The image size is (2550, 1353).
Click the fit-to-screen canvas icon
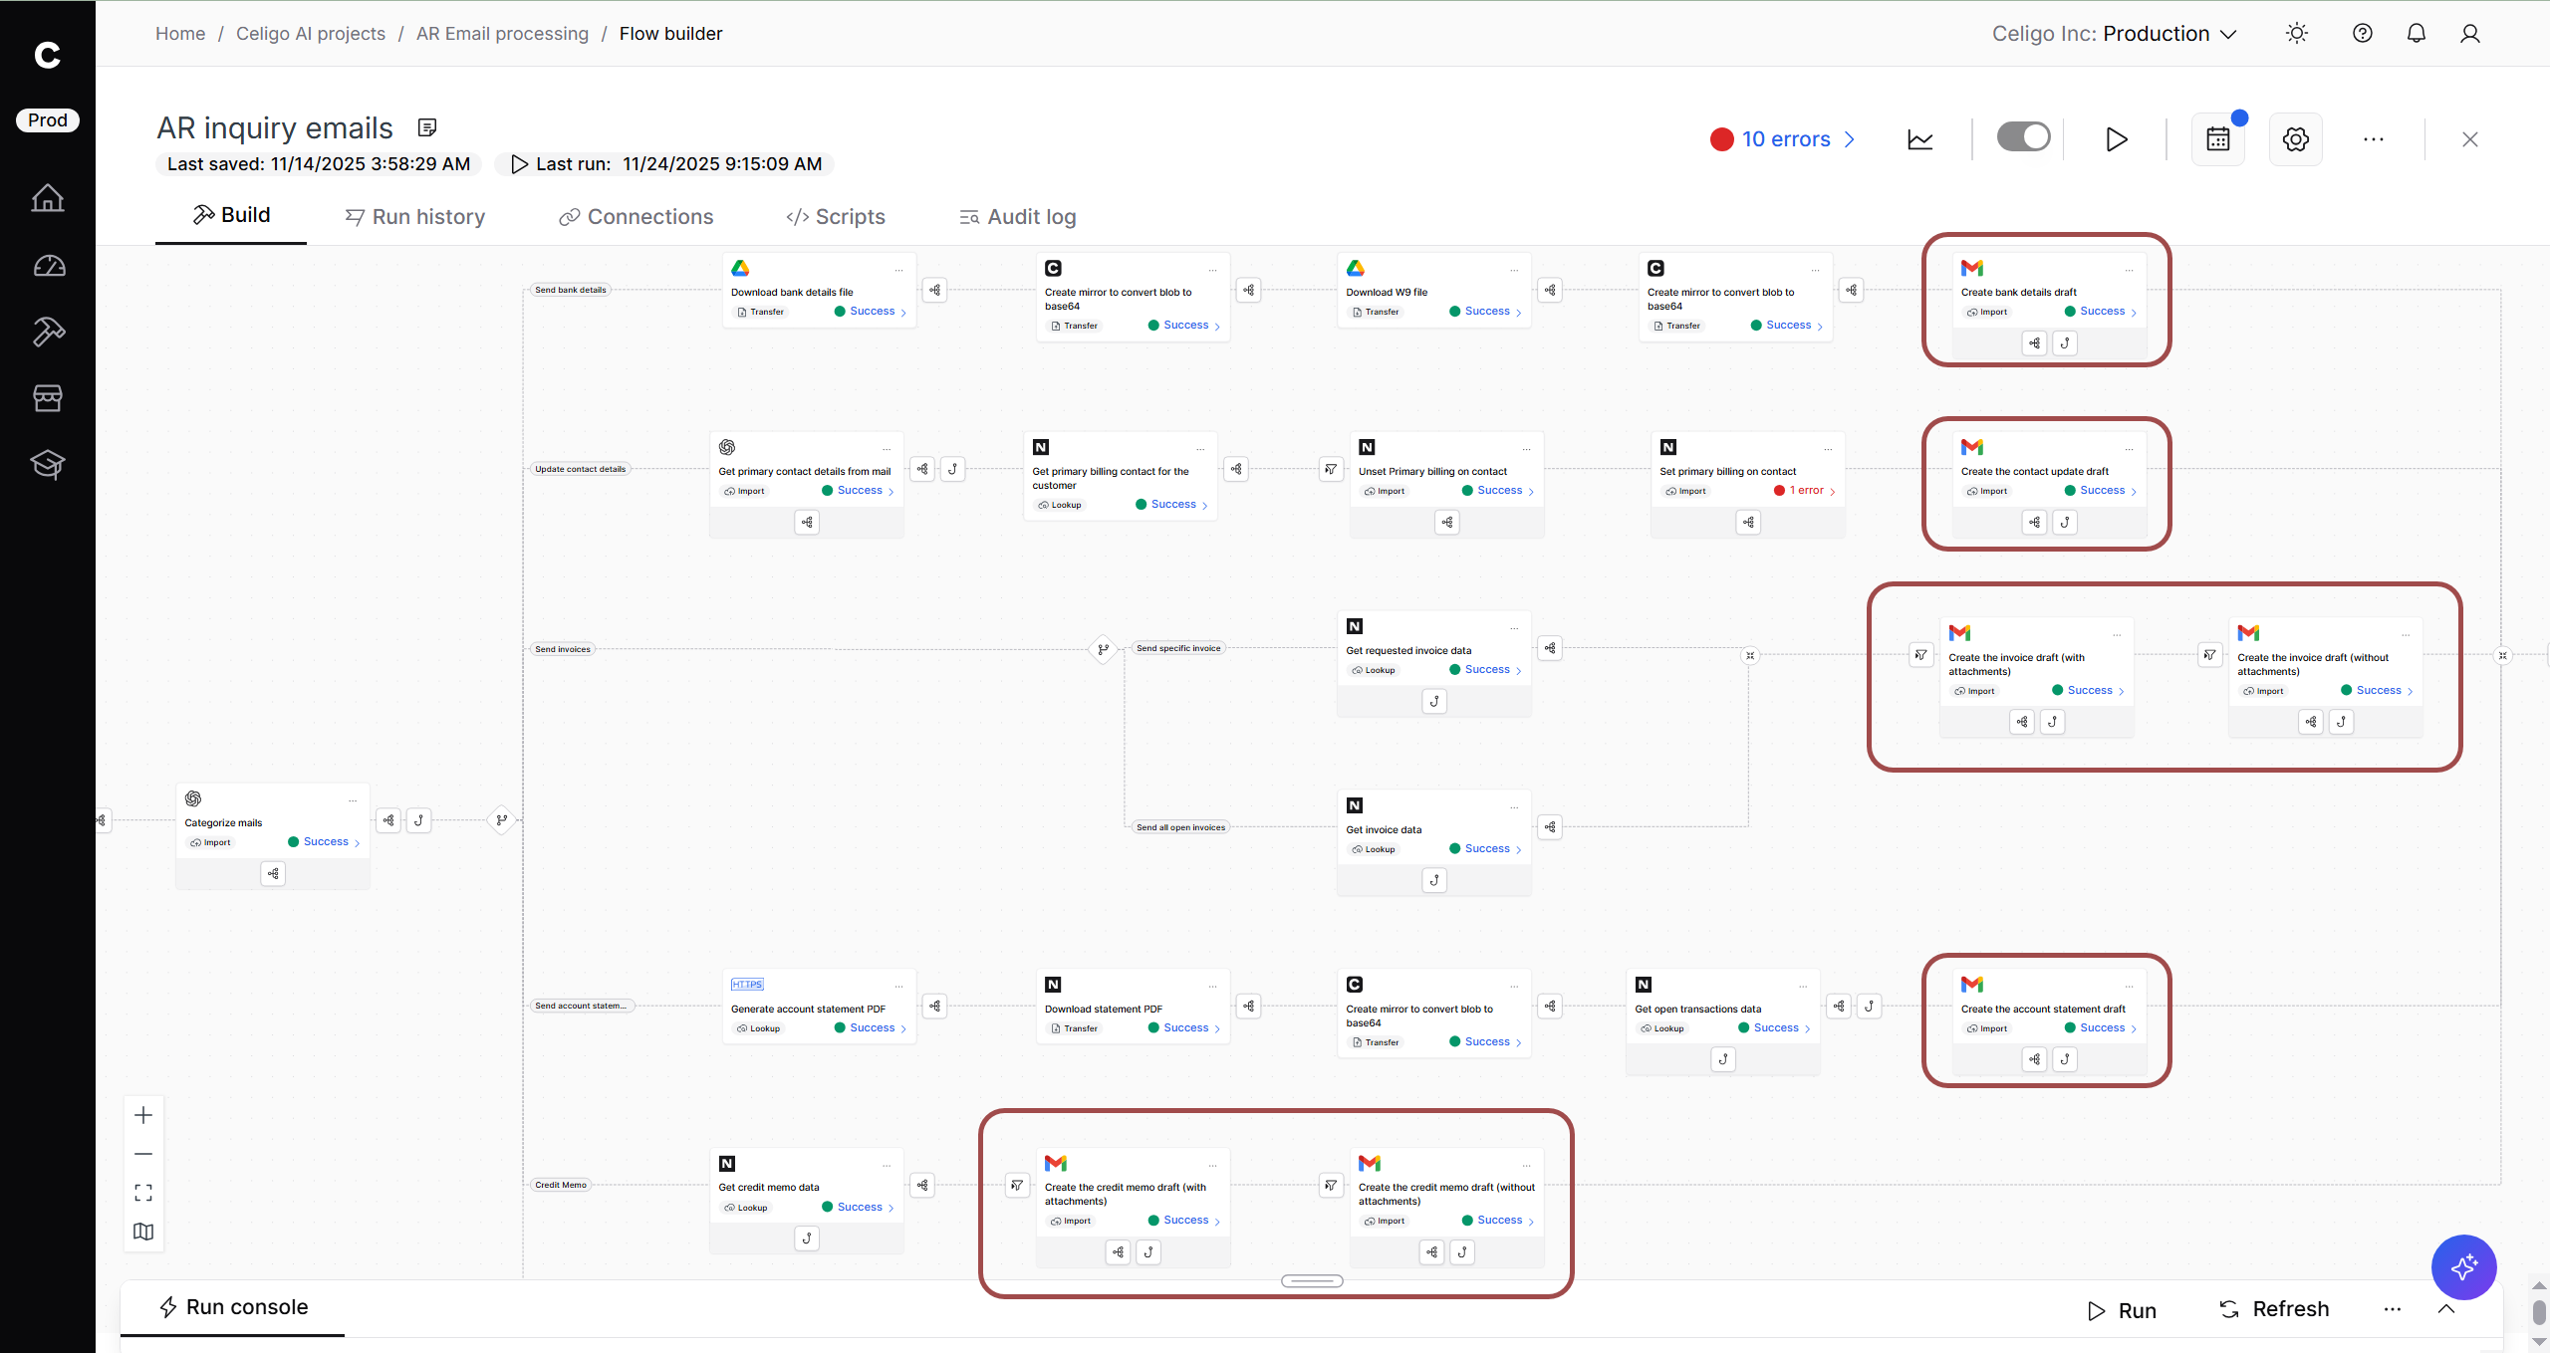click(x=143, y=1193)
